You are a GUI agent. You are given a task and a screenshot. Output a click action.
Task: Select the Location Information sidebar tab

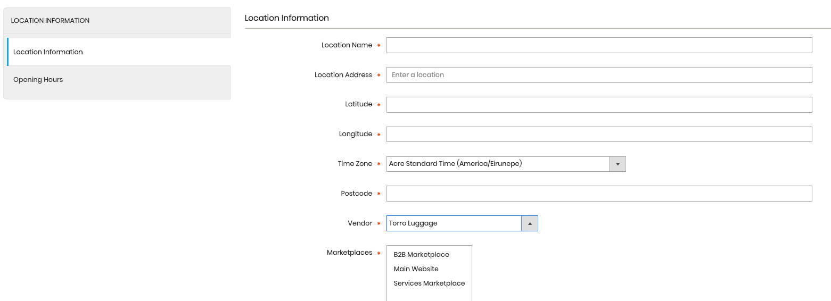[119, 52]
